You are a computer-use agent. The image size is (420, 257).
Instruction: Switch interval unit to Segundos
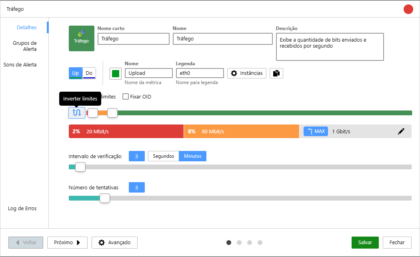click(x=163, y=156)
